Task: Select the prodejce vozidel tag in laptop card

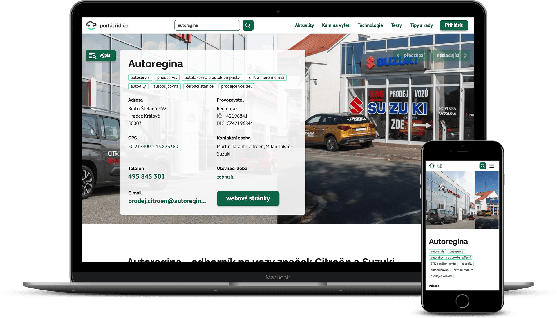Action: tap(236, 86)
